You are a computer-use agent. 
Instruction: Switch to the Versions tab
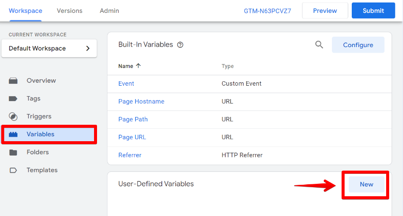[x=70, y=10]
